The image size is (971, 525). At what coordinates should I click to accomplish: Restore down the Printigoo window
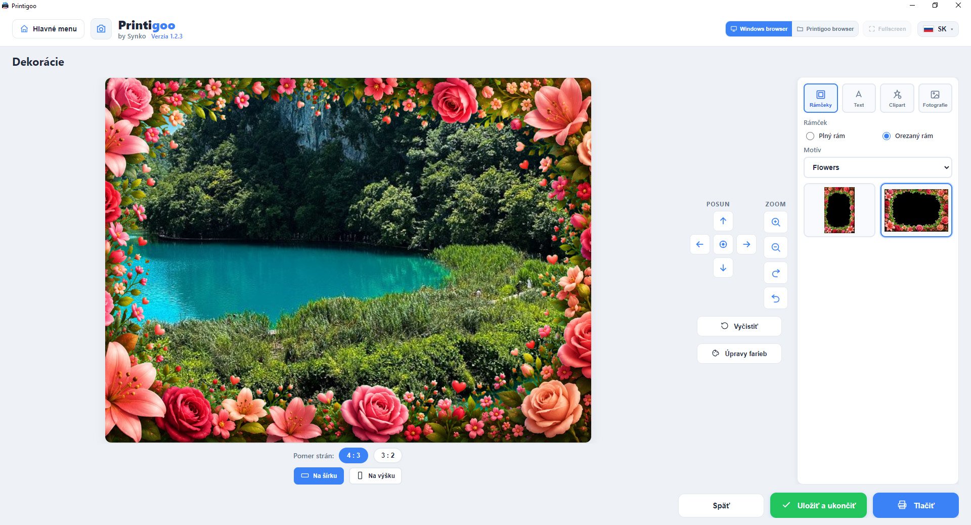tap(935, 6)
